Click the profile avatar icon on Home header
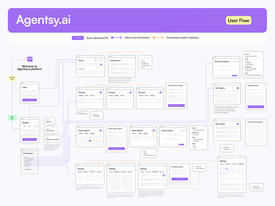Viewport: 275px width, 206px height. pos(102,60)
